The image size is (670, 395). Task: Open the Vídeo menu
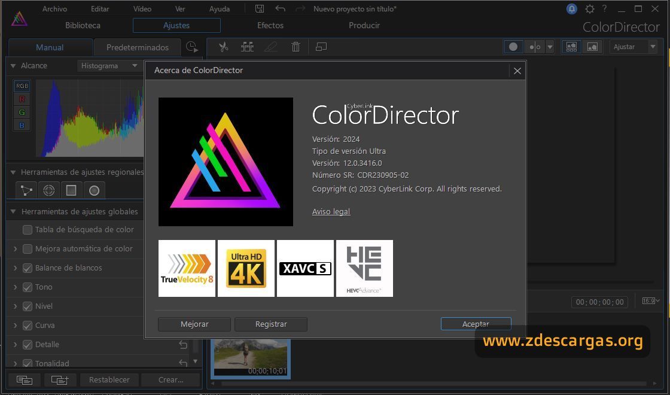pyautogui.click(x=142, y=8)
